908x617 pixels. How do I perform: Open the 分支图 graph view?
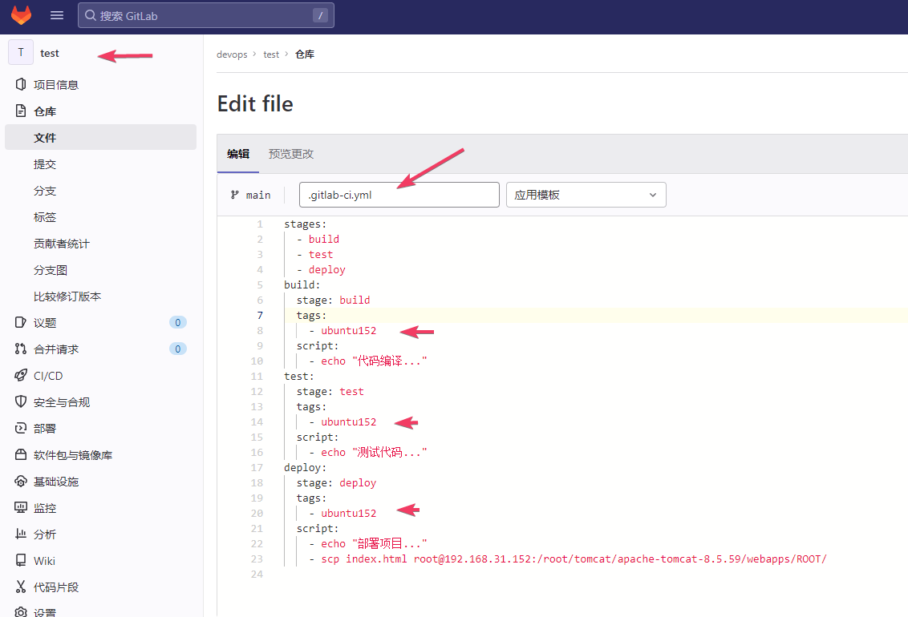48,269
